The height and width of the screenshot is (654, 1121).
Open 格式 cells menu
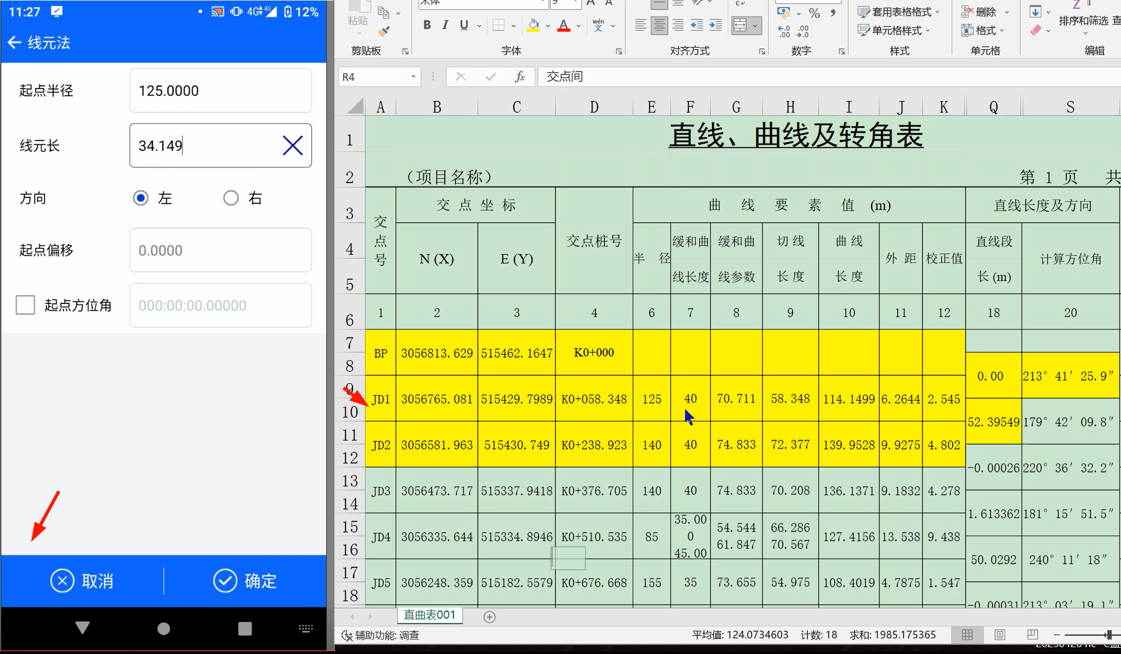tap(983, 31)
